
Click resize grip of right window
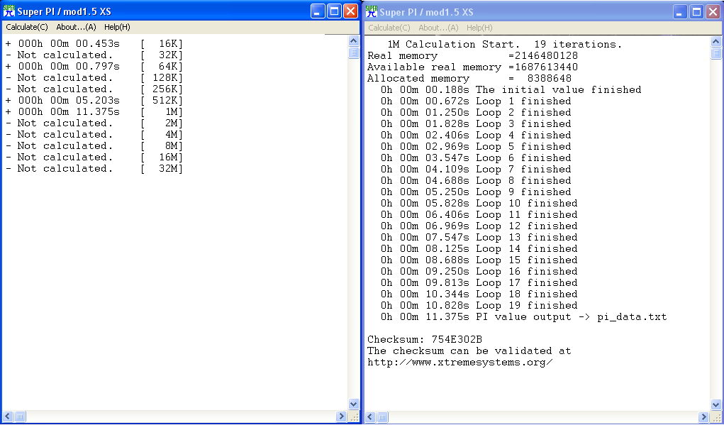click(x=716, y=417)
